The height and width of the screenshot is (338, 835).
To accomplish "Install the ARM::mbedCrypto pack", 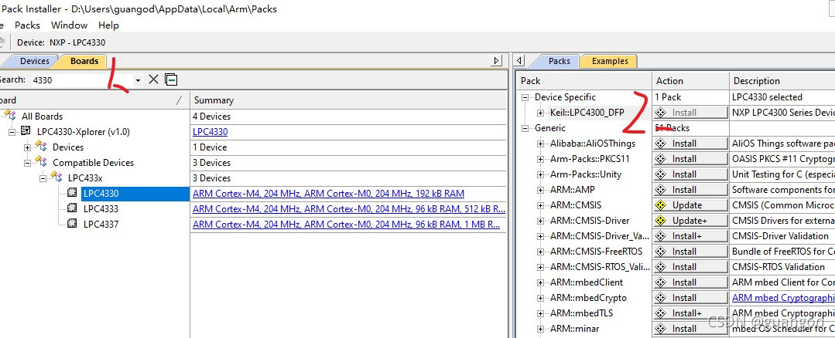I will 691,298.
